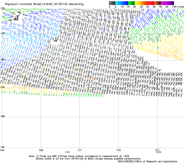Image resolution: width=185 pixels, height=163 pixels.
Task: Click the green 15-20 knots color swatch
Action: (131, 3)
